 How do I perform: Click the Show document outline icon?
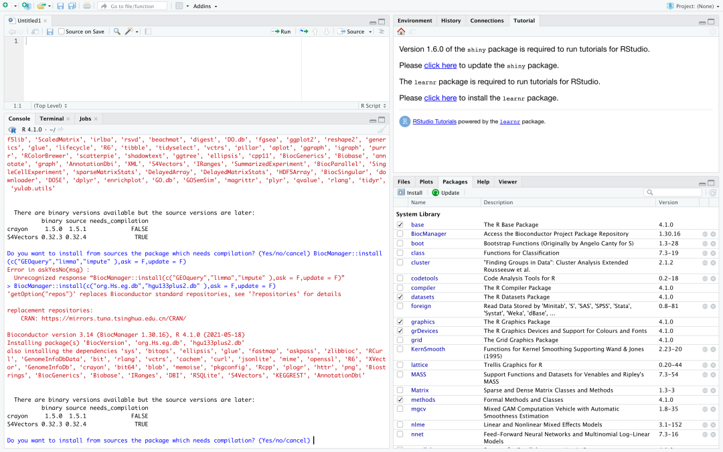pyautogui.click(x=382, y=31)
